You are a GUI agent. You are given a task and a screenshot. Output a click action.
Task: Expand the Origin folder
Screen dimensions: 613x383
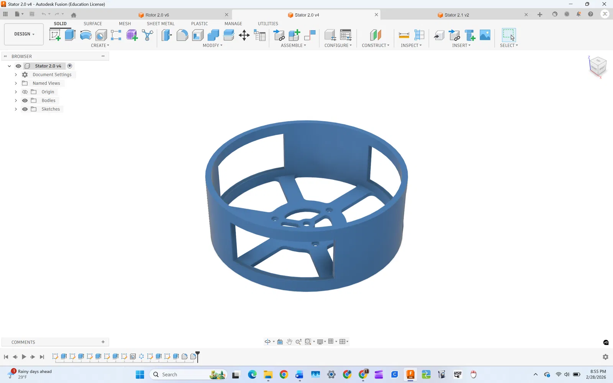click(16, 92)
